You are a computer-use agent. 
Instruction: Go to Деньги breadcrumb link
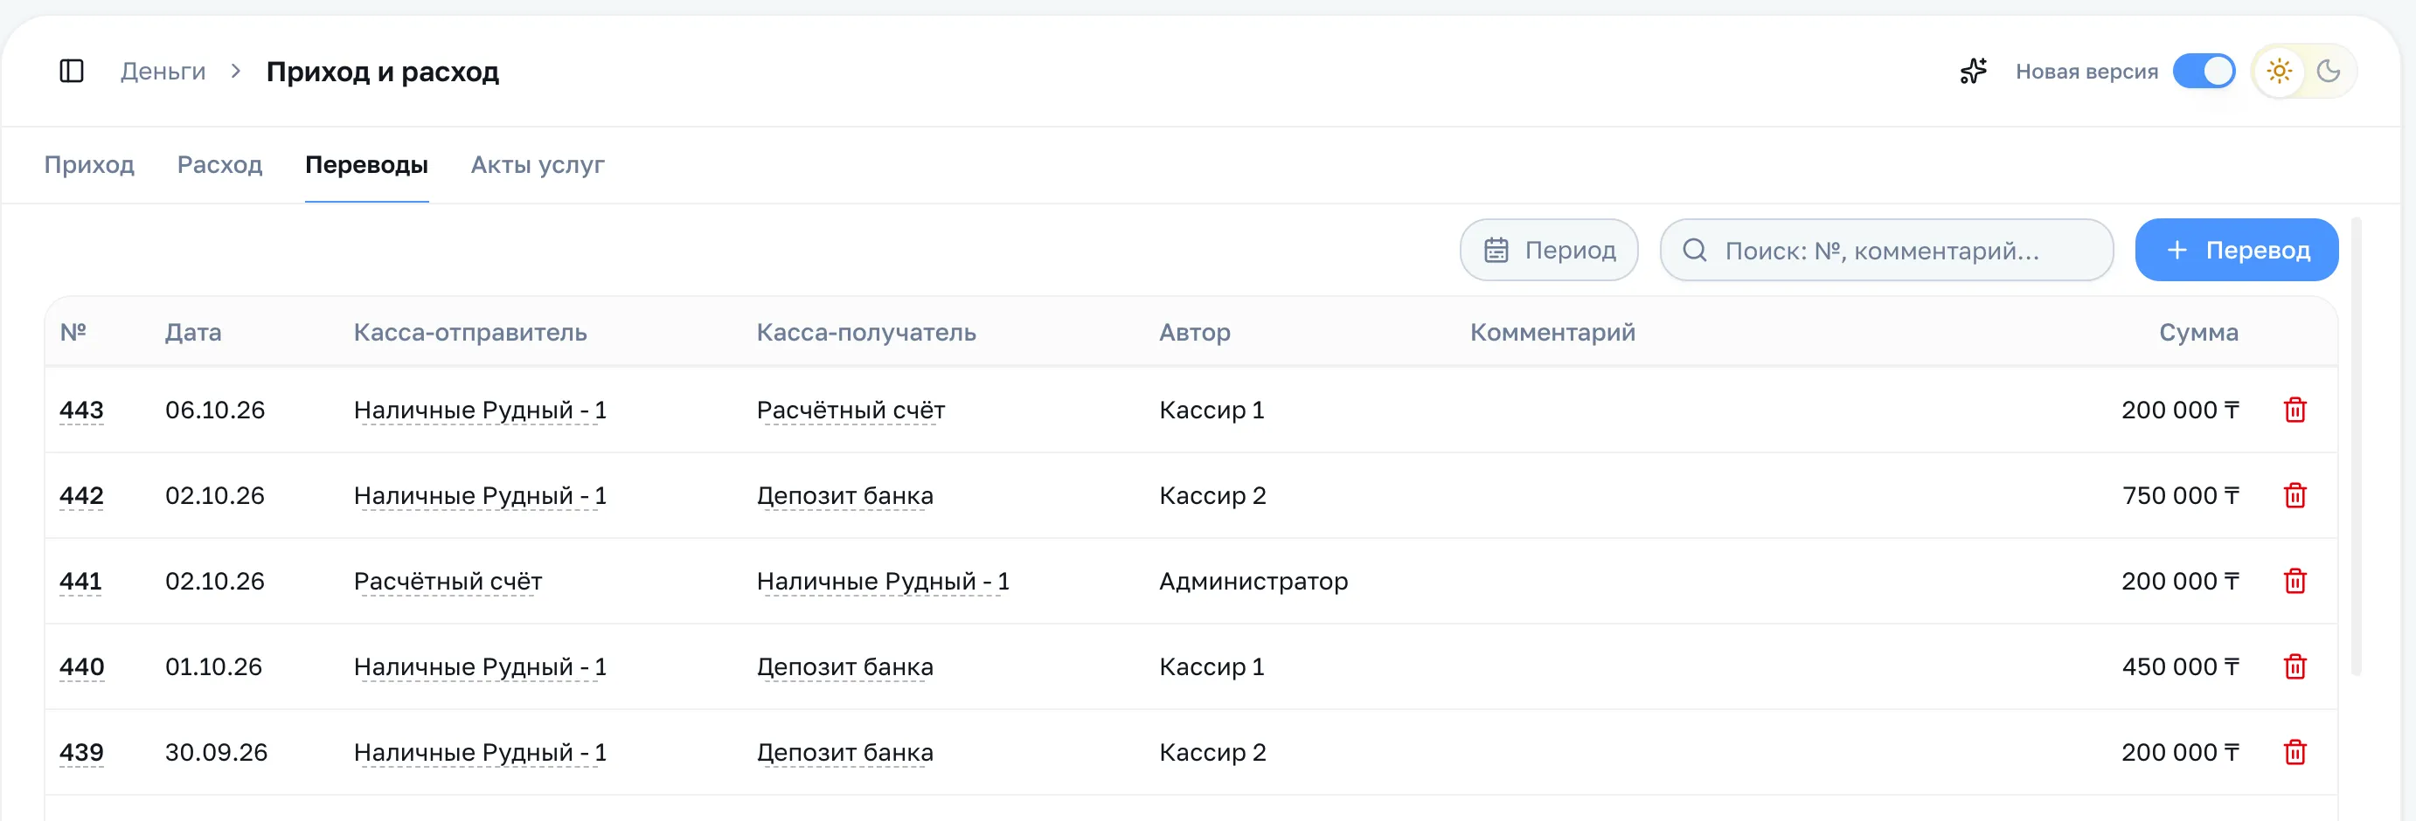coord(163,72)
